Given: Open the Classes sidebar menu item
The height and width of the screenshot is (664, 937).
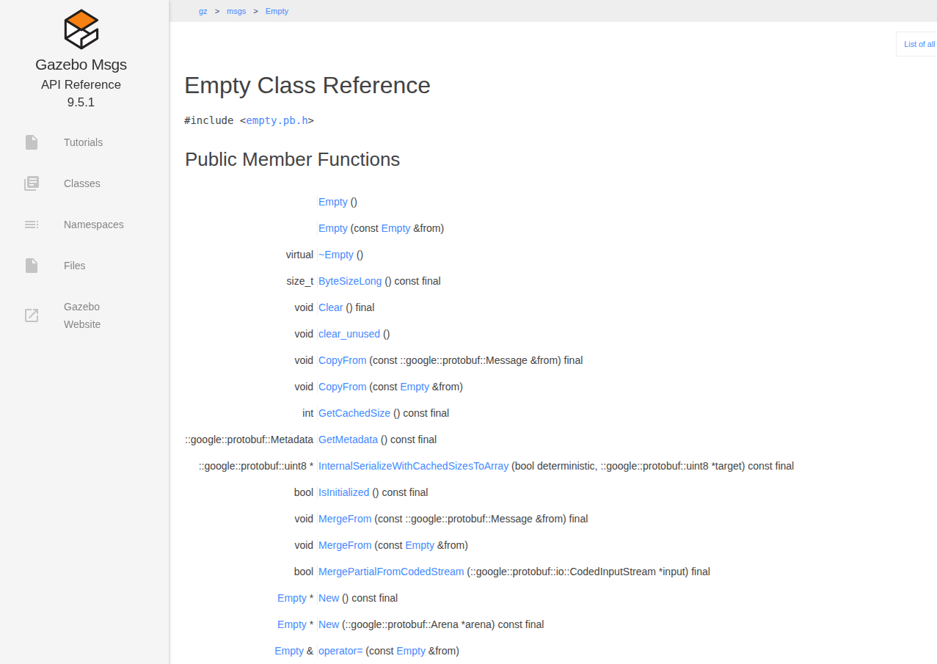Looking at the screenshot, I should pos(81,183).
